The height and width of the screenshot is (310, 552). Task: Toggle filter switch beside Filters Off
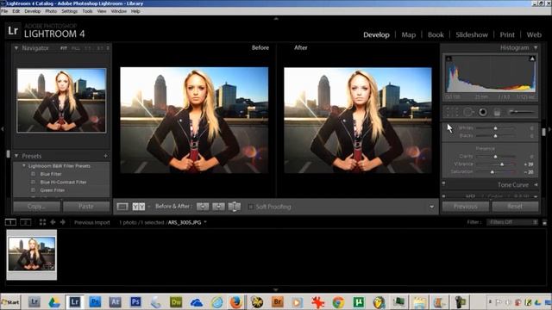[544, 222]
